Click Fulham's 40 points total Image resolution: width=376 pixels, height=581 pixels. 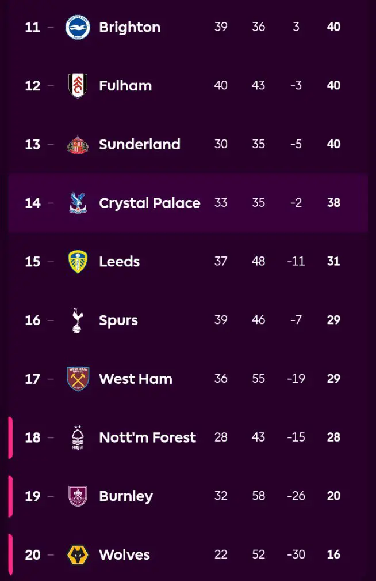click(333, 86)
